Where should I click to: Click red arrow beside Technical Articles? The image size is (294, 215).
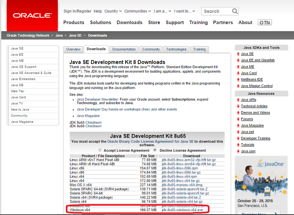[x=238, y=106]
